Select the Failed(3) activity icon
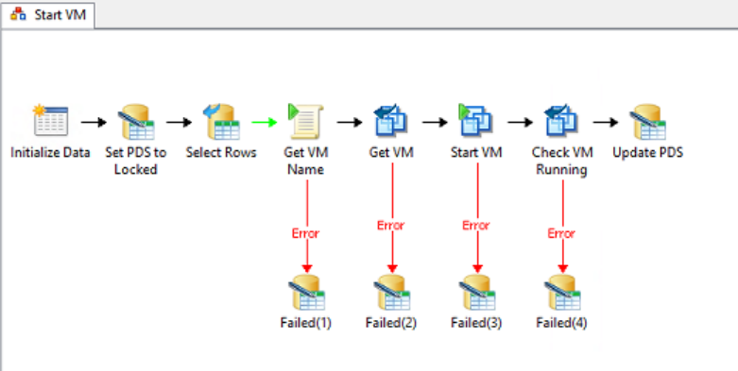 click(477, 293)
